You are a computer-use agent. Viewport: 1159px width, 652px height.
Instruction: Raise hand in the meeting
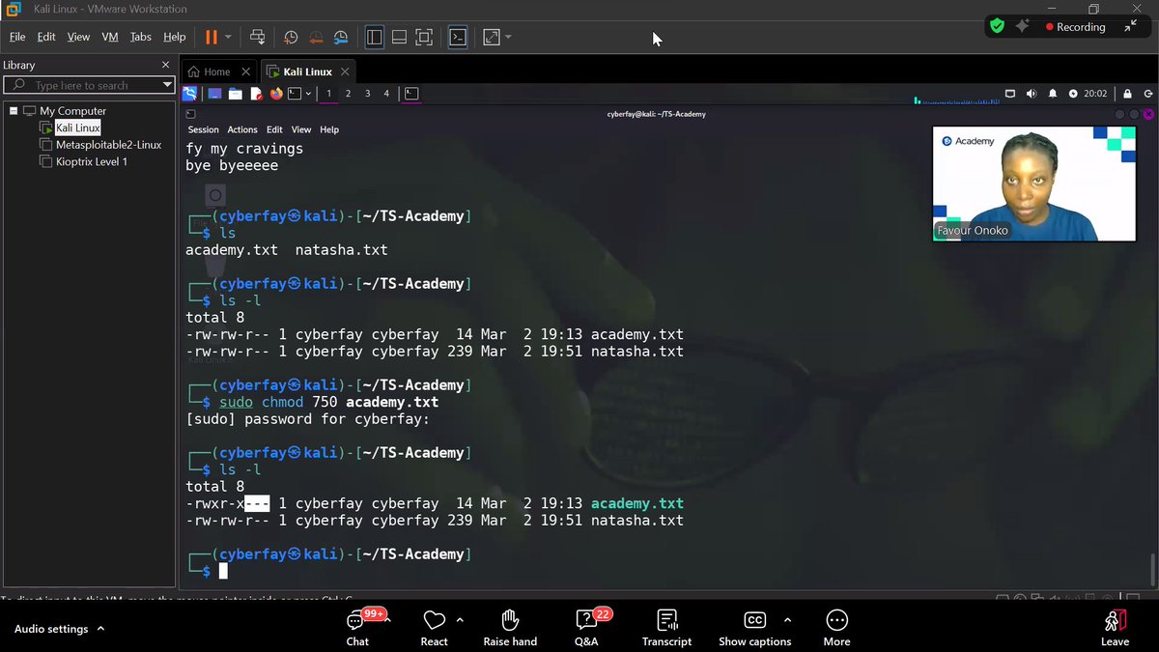coord(510,626)
